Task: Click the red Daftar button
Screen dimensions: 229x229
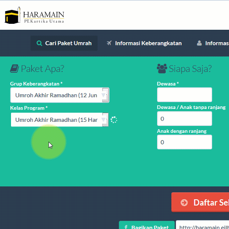Action: (x=200, y=202)
